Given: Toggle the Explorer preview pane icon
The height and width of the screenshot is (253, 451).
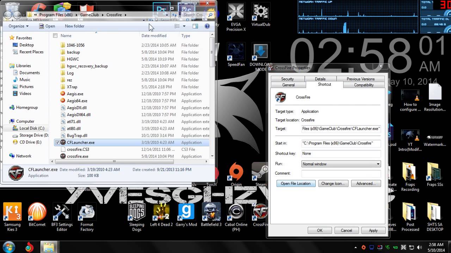Looking at the screenshot, I should click(195, 26).
